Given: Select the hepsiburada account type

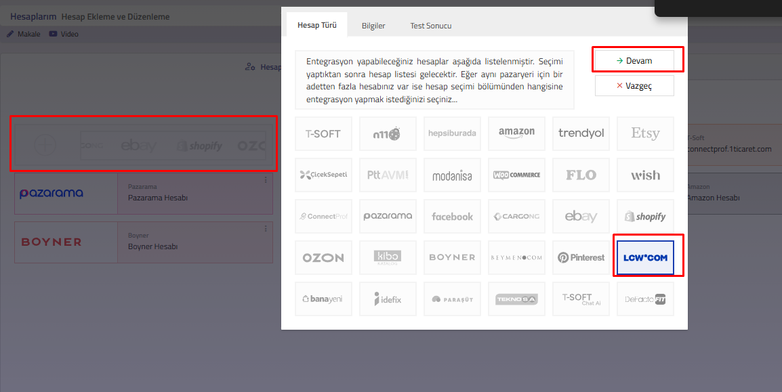Looking at the screenshot, I should (x=453, y=133).
